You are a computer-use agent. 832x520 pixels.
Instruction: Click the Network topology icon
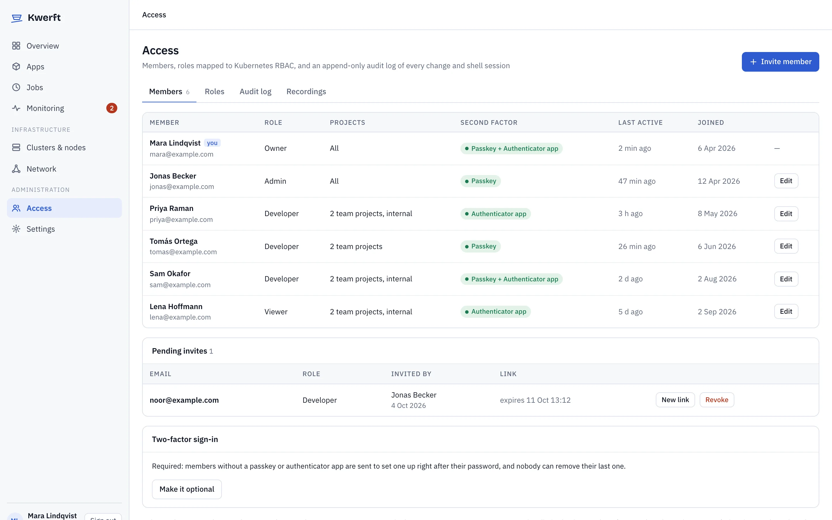(x=16, y=169)
